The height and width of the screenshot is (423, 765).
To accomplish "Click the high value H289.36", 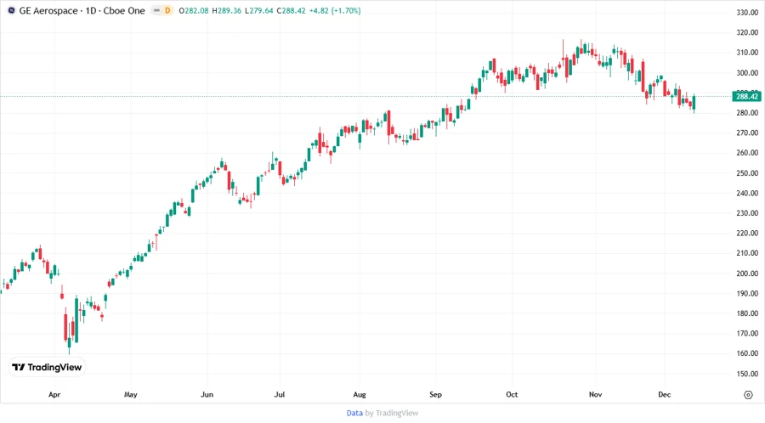I will (226, 10).
